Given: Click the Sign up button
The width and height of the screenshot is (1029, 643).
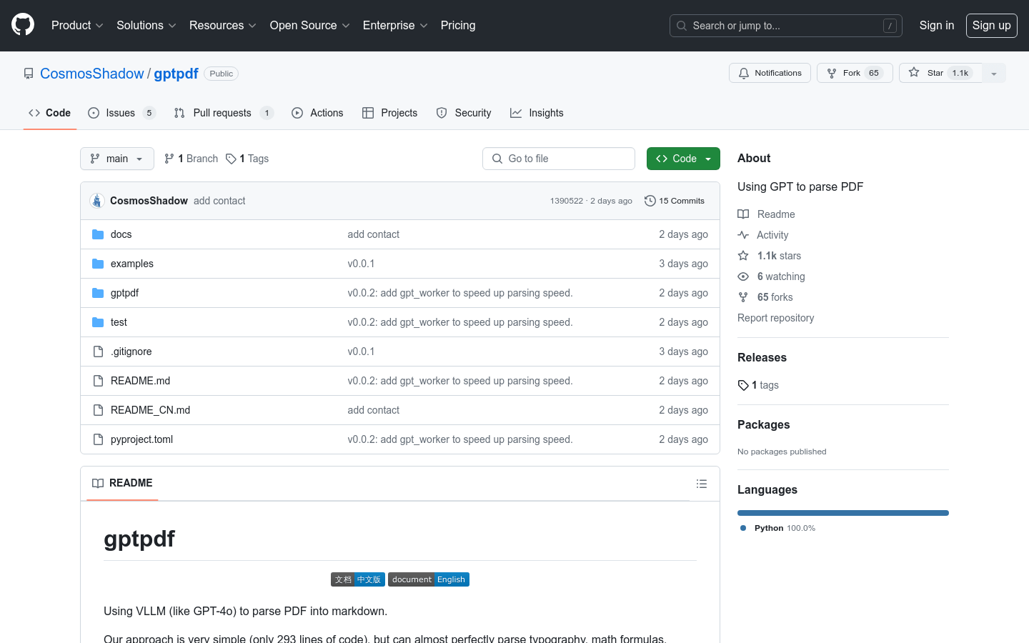Looking at the screenshot, I should tap(991, 26).
